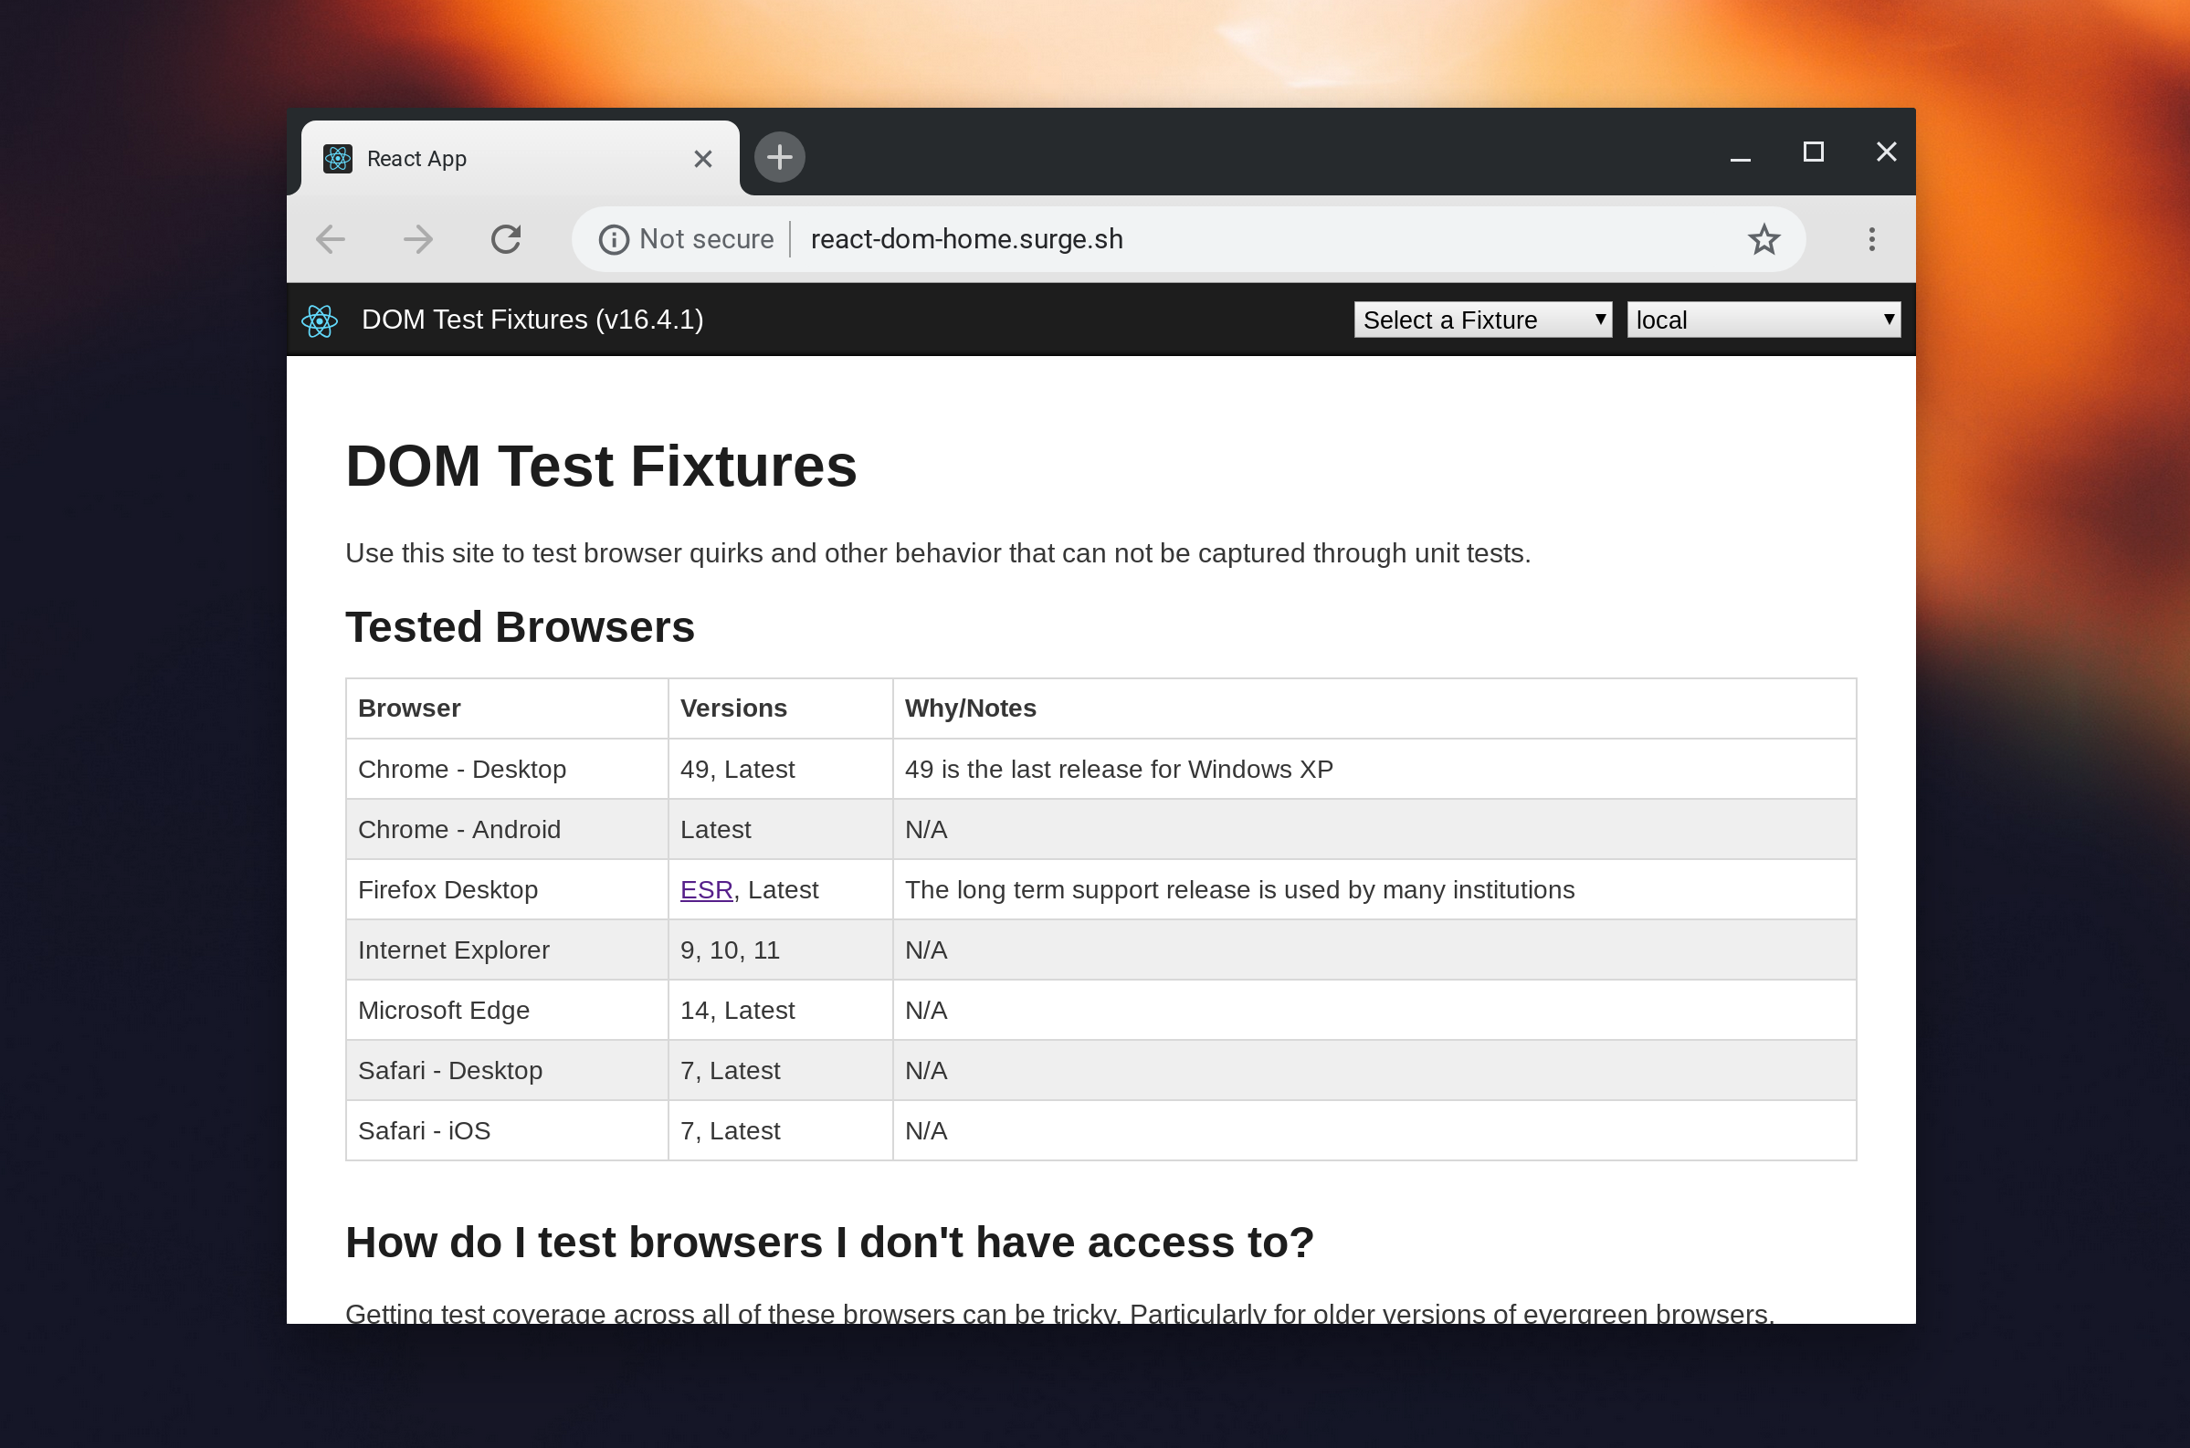The height and width of the screenshot is (1448, 2190).
Task: Click the Chrome - Desktop table cell
Action: pyautogui.click(x=462, y=770)
